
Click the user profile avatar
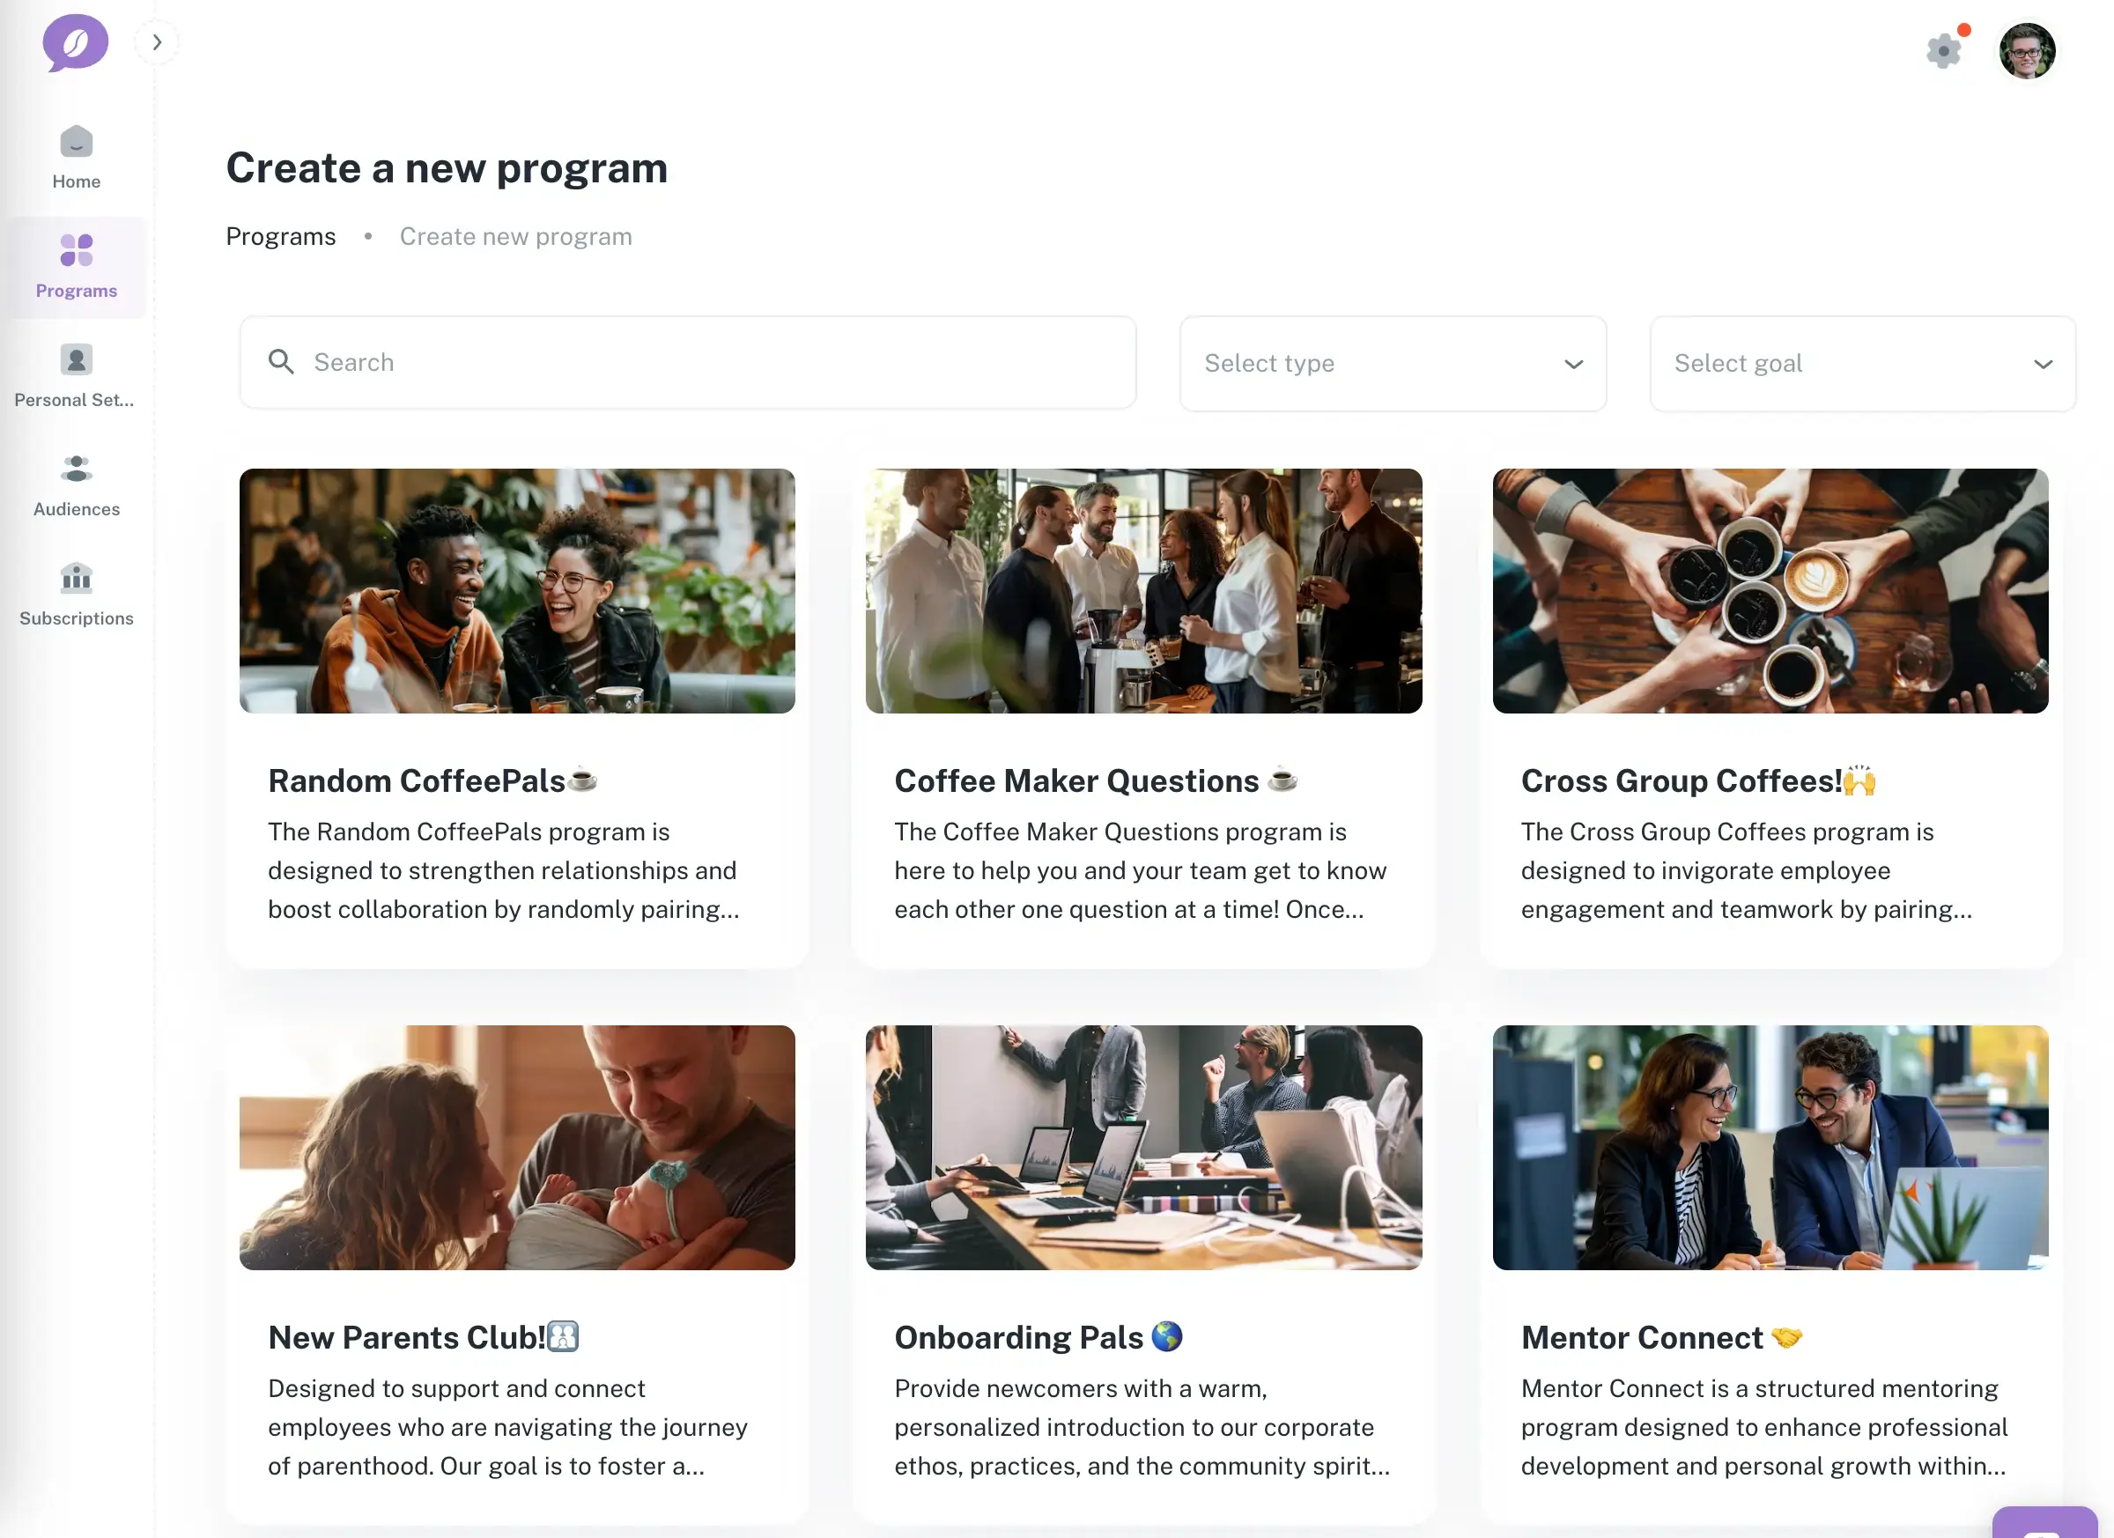click(2027, 51)
